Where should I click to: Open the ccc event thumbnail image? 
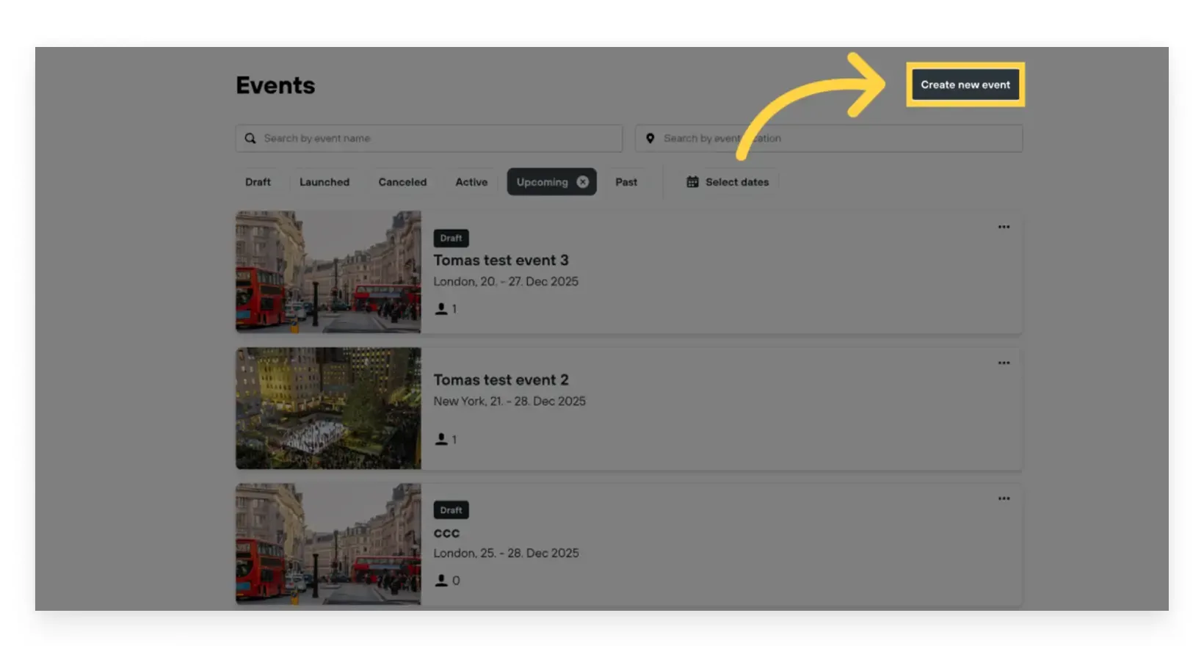pyautogui.click(x=328, y=544)
